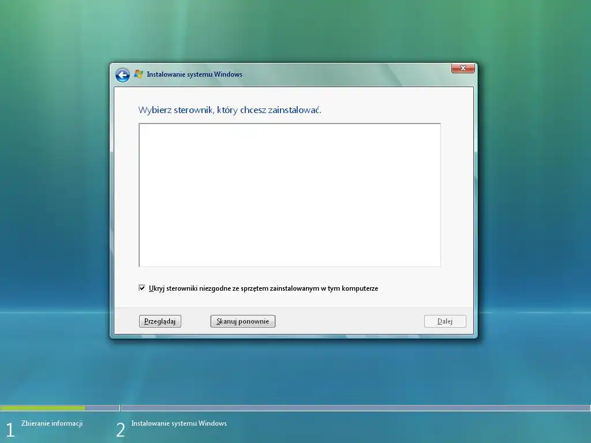The height and width of the screenshot is (443, 591).
Task: Click the 'Instalowanie systemu Windows' title text
Action: (194, 74)
